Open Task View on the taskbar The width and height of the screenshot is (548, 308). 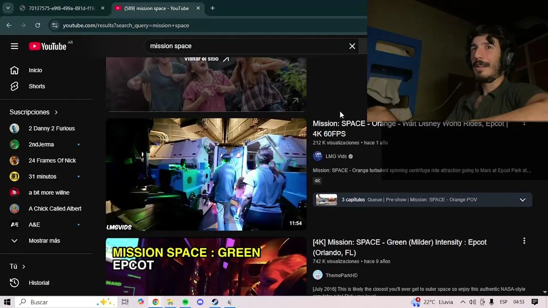click(x=125, y=302)
